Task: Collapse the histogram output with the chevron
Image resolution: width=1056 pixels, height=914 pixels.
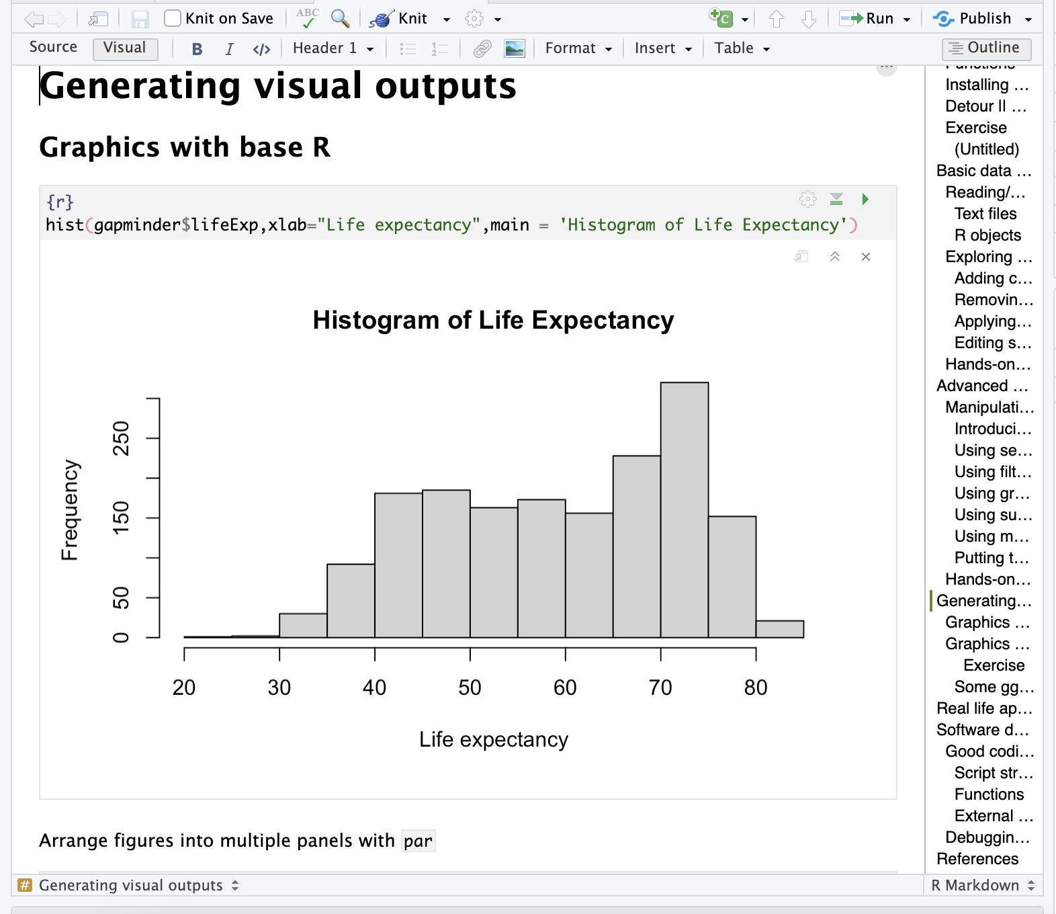Action: click(x=835, y=257)
